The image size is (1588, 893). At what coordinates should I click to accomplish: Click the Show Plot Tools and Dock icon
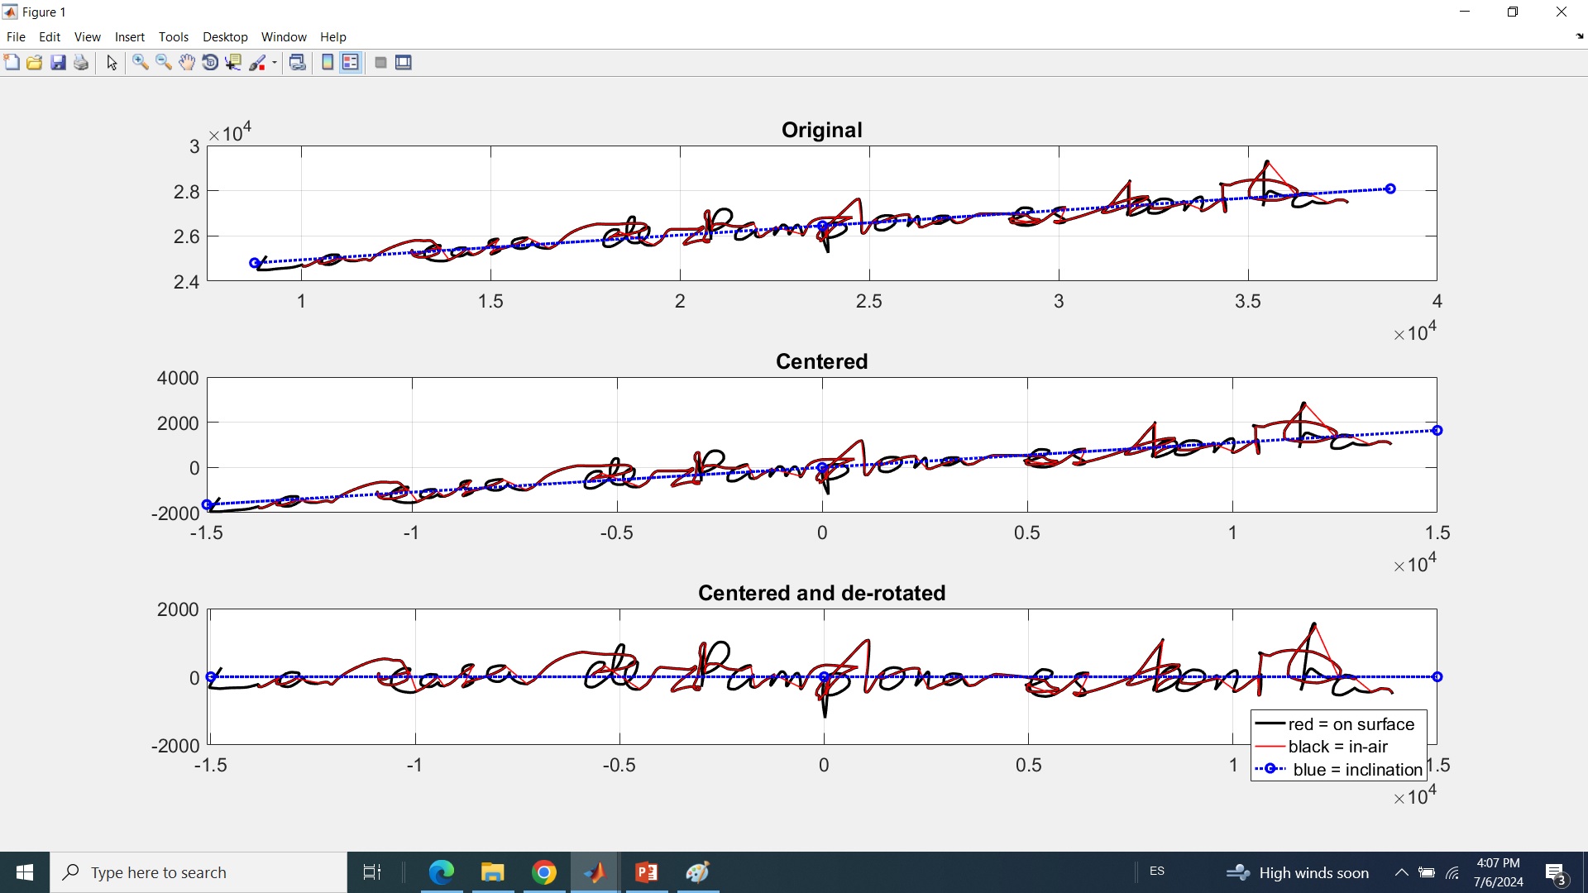pos(404,63)
